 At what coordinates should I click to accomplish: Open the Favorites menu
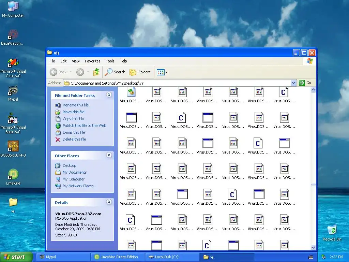point(93,61)
